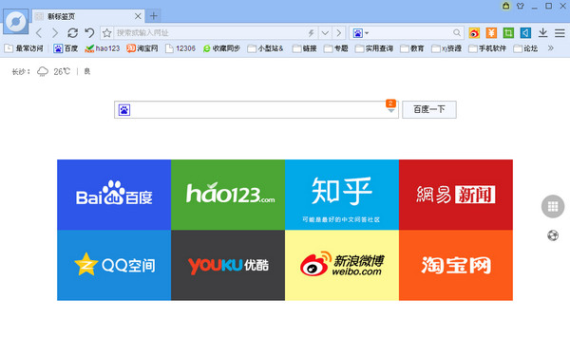Close the 新标签页 tab
This screenshot has height=356, width=570.
[x=138, y=16]
